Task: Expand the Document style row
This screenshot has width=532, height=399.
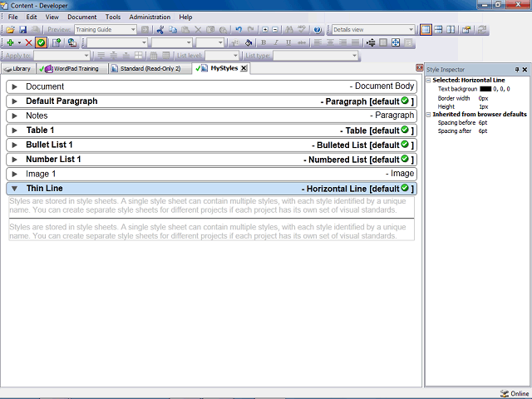Action: click(x=15, y=86)
